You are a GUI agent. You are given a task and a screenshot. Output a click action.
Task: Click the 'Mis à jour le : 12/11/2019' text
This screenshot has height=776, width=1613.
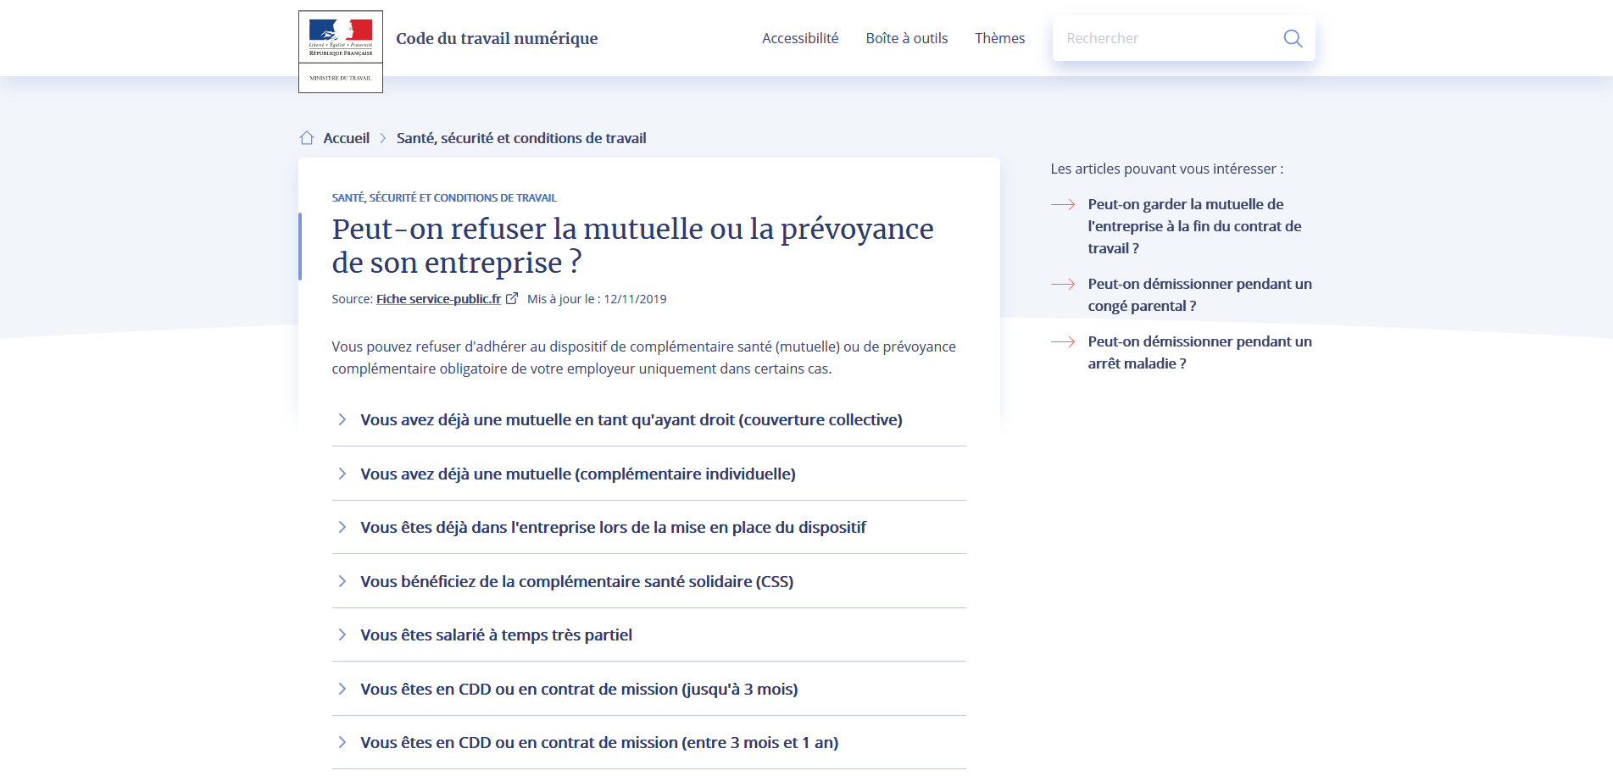[597, 298]
